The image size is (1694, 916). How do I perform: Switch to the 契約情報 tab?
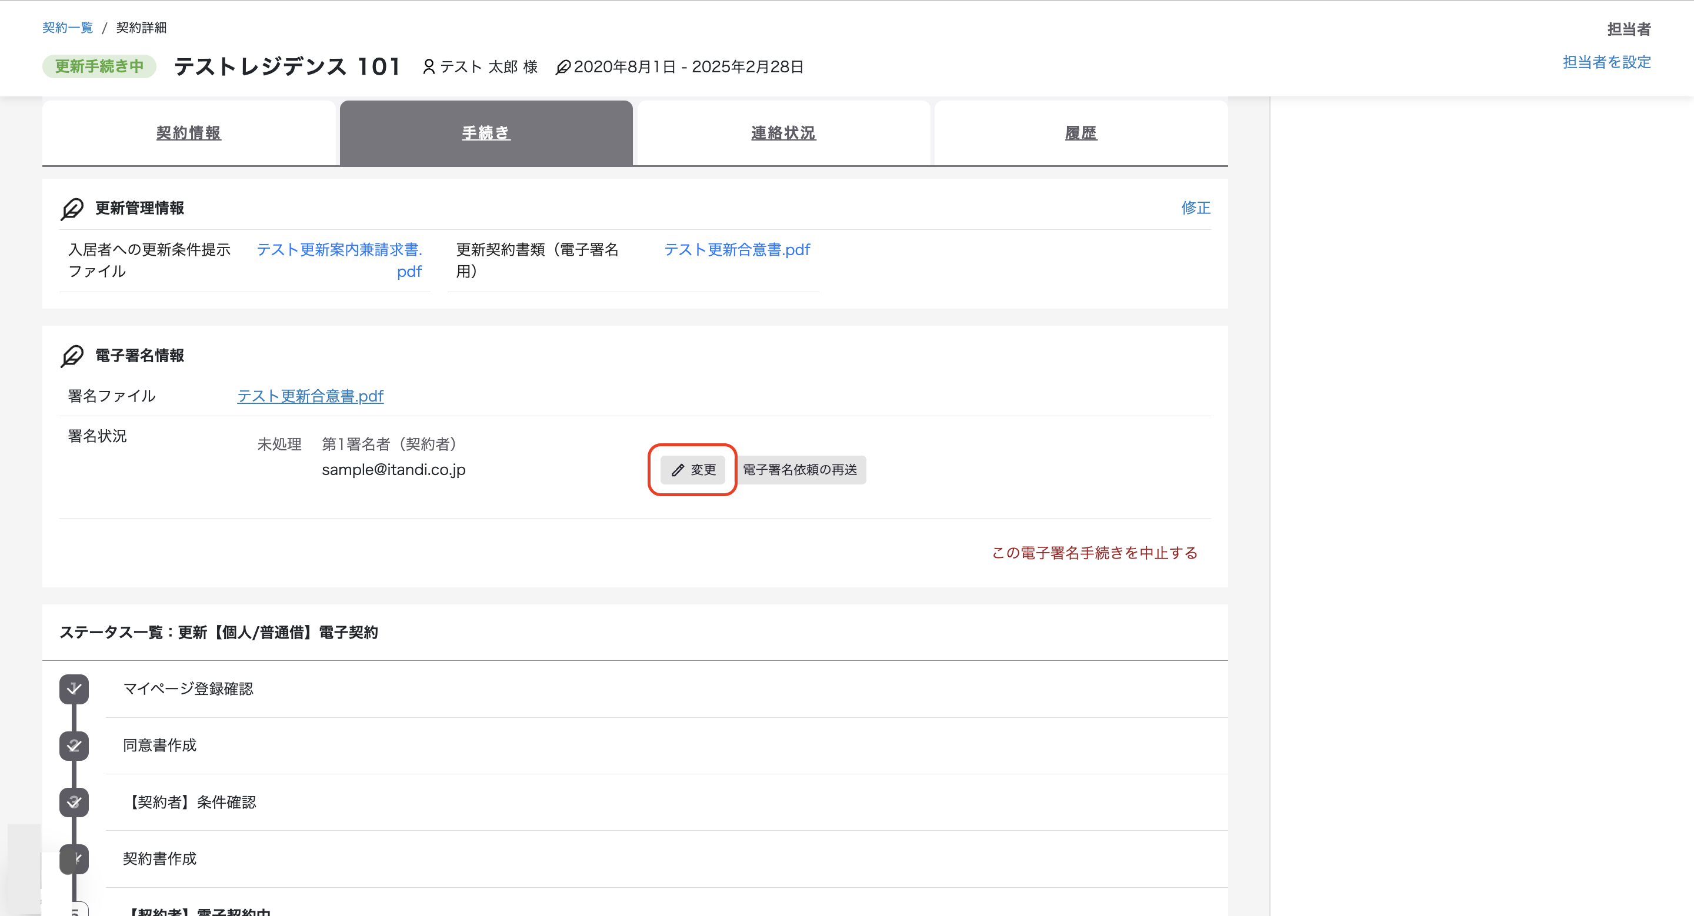(x=189, y=133)
